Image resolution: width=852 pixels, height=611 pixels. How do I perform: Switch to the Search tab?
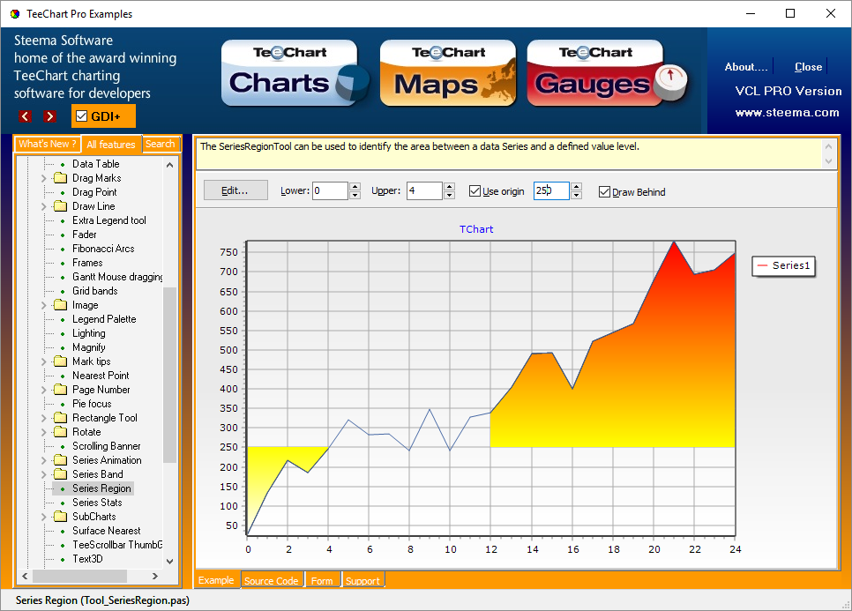(x=161, y=144)
